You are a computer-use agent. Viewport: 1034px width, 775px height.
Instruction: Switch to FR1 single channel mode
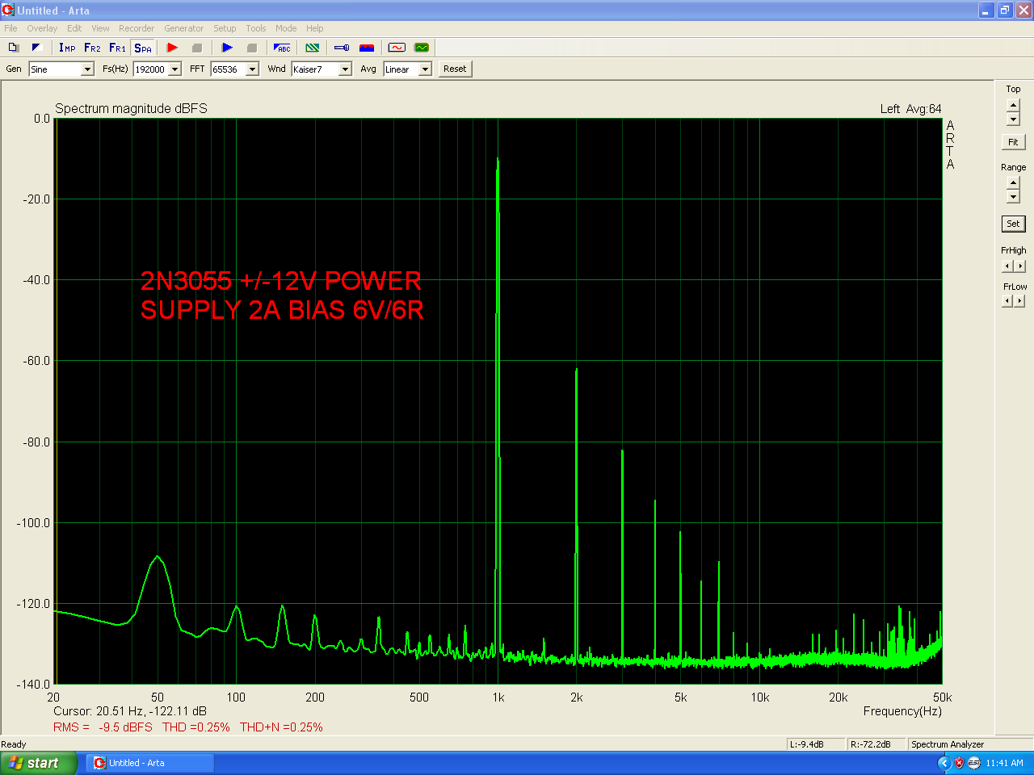(117, 48)
